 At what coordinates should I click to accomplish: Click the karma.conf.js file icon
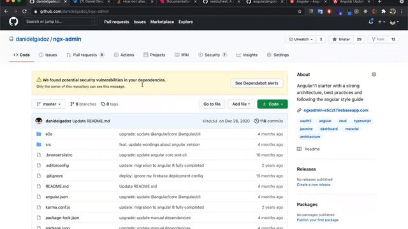click(x=39, y=207)
